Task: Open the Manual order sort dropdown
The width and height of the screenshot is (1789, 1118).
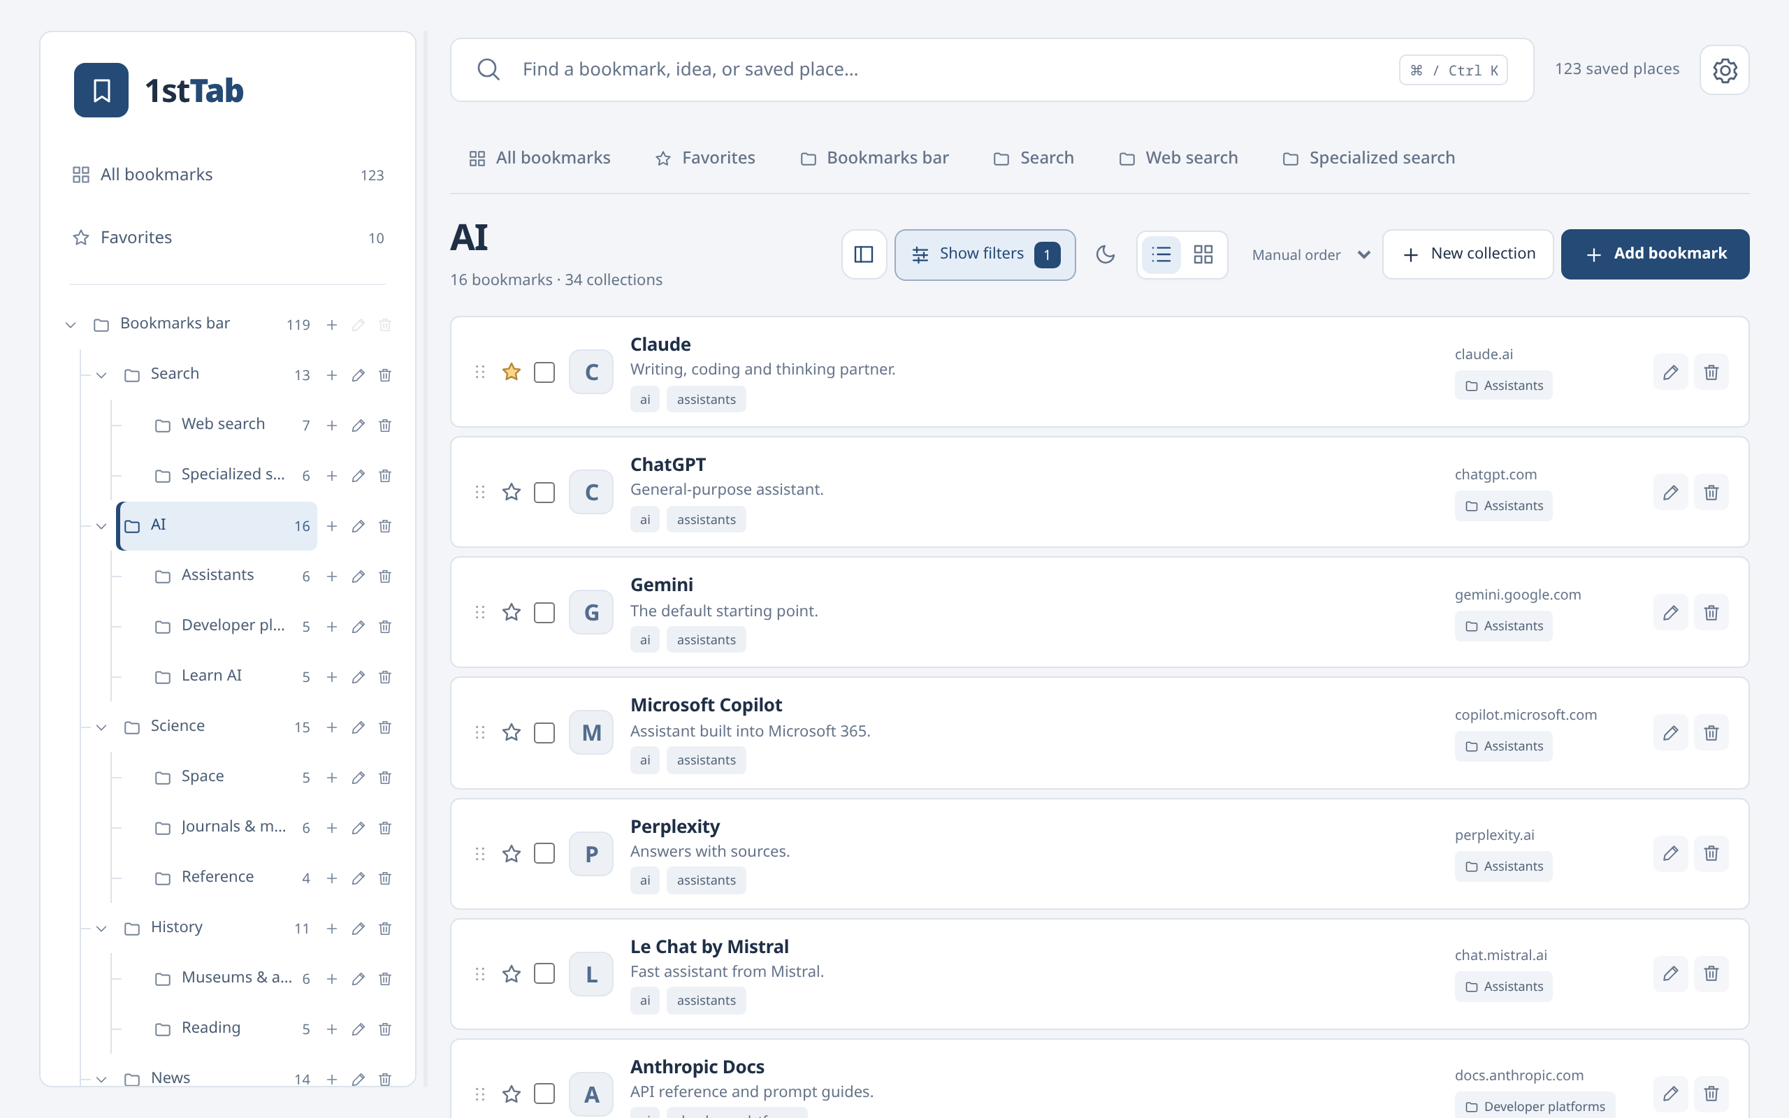Action: coord(1311,254)
